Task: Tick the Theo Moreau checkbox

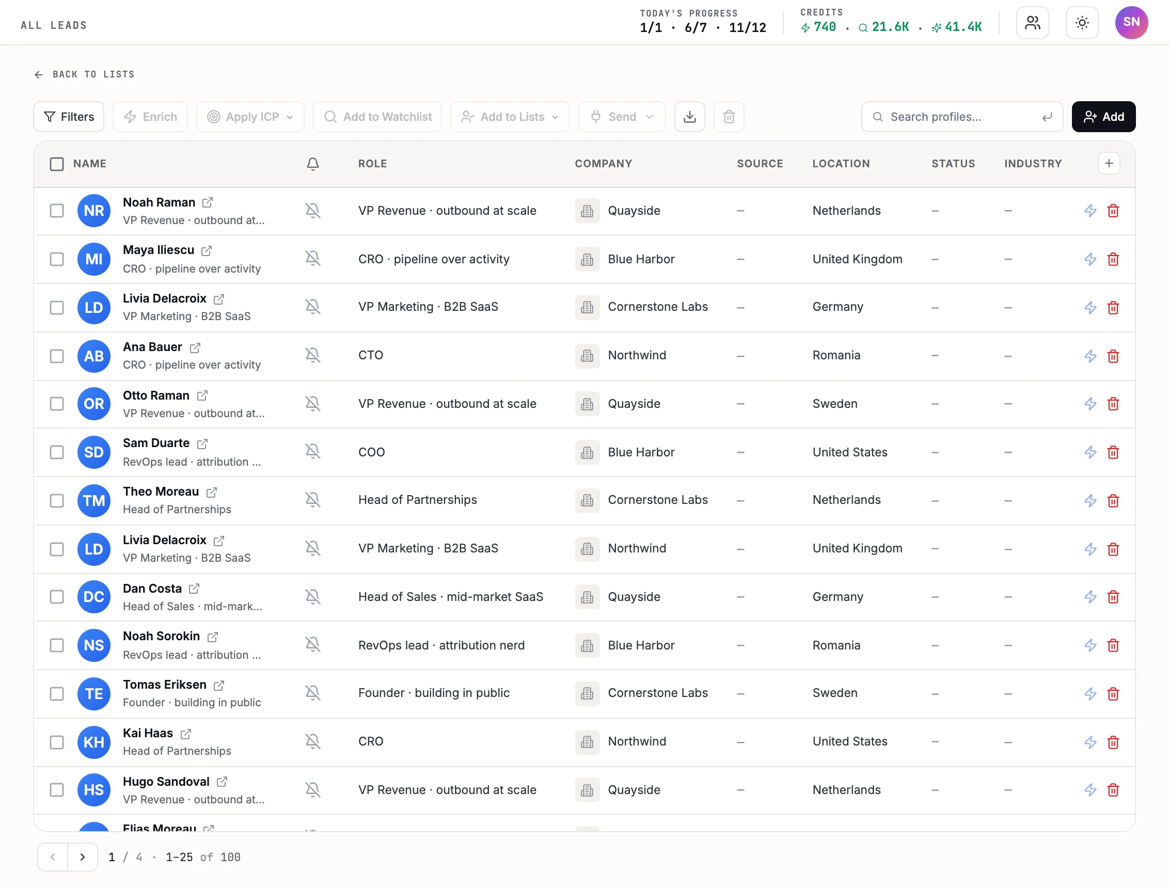Action: coord(57,501)
